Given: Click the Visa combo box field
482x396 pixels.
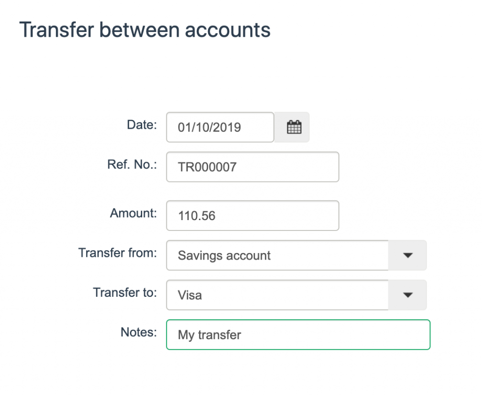Looking at the screenshot, I should point(277,295).
